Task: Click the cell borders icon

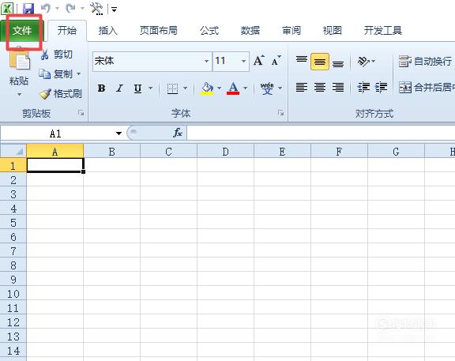Action: [173, 88]
